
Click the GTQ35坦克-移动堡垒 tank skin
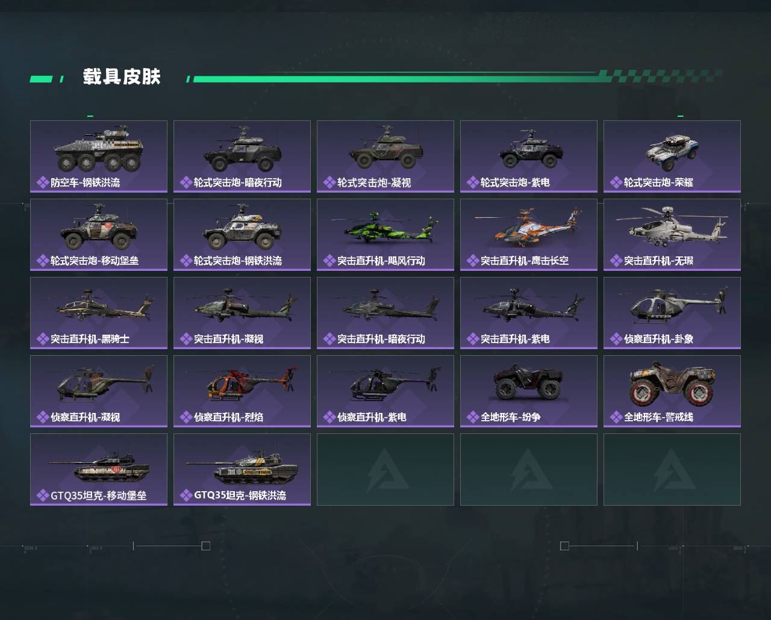coord(99,470)
